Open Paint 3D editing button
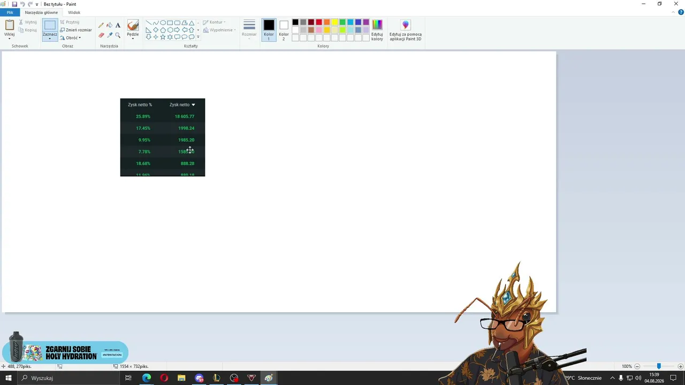Image resolution: width=685 pixels, height=385 pixels. 406,30
